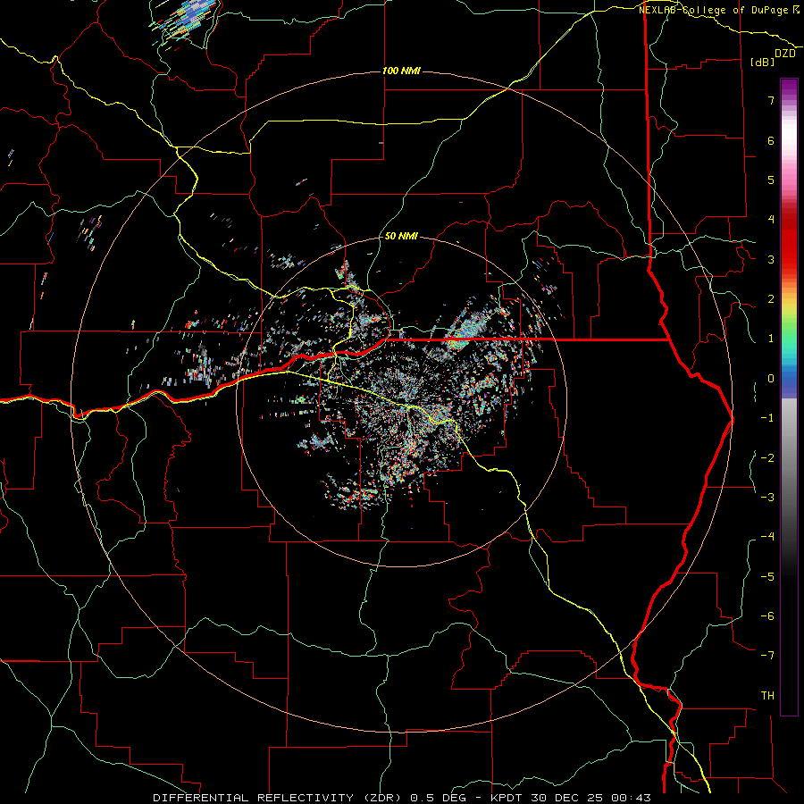Select the -5 value on color scale
This screenshot has height=804, width=804.
pyautogui.click(x=767, y=577)
